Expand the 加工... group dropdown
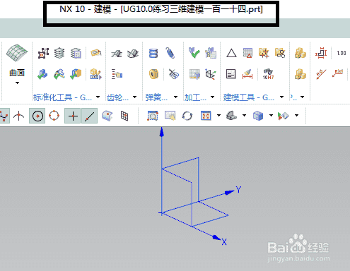 coord(212,97)
